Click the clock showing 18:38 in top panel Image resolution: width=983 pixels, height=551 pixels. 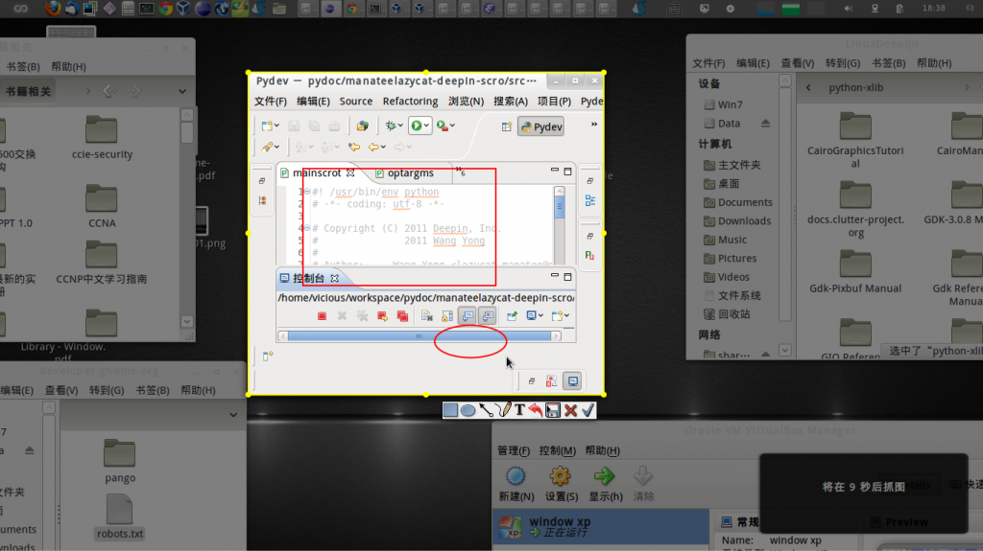[933, 8]
